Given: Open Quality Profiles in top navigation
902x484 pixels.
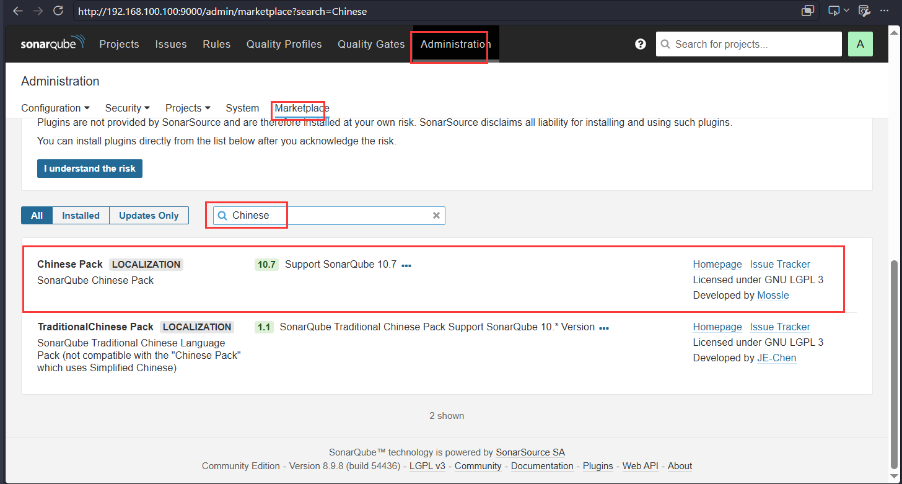Looking at the screenshot, I should click(x=284, y=44).
